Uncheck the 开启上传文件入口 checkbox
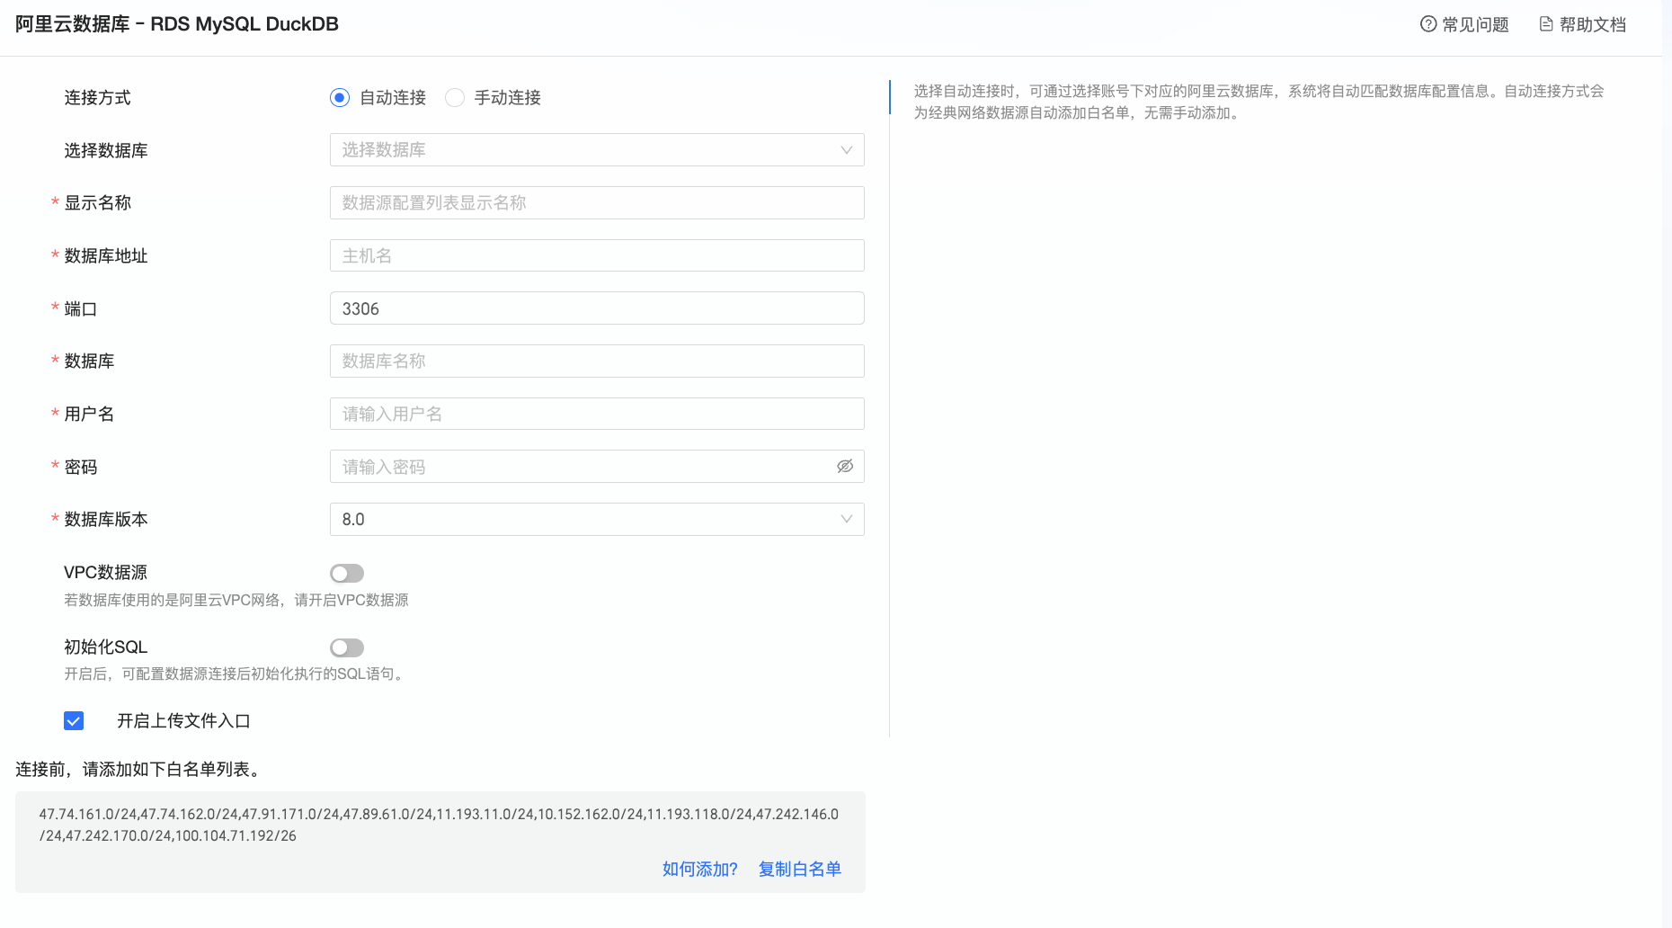This screenshot has width=1672, height=928. point(74,720)
